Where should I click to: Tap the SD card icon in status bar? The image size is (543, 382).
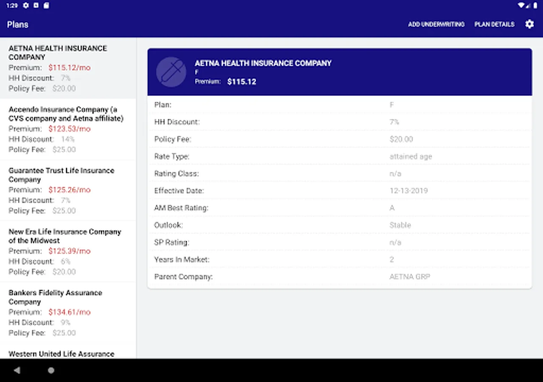[46, 6]
